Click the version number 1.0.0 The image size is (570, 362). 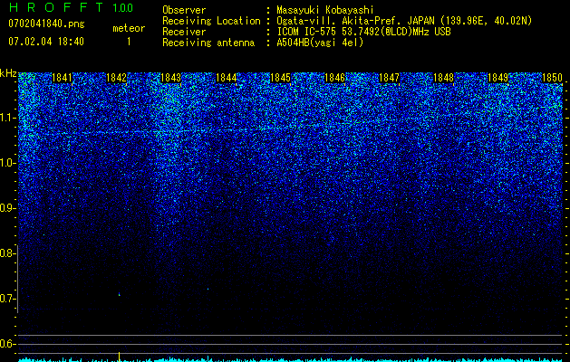tap(122, 7)
